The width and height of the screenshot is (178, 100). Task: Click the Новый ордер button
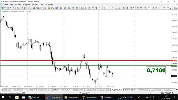pos(40,8)
